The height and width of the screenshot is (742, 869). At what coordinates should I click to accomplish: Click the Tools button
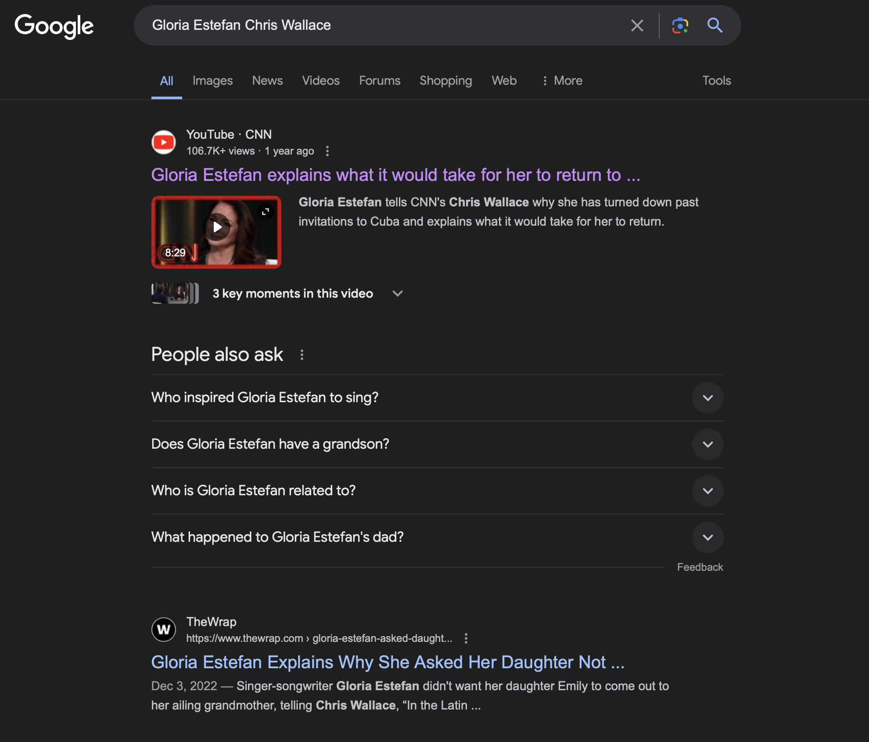tap(716, 81)
